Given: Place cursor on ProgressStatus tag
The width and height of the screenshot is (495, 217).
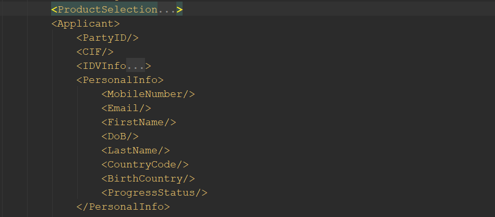Looking at the screenshot, I should coord(154,192).
